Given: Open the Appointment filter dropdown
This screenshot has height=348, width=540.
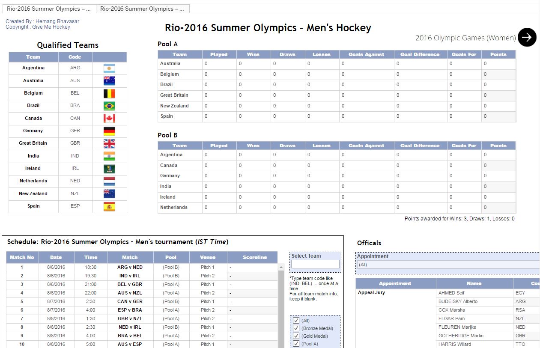Looking at the screenshot, I should pos(448,265).
